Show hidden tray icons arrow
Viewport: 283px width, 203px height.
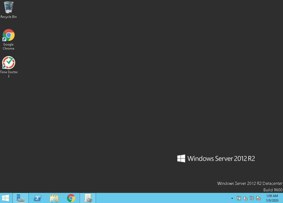pyautogui.click(x=232, y=198)
